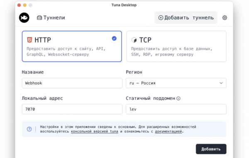Minimize the window with the yellow button
Screen dimensions: 249x158
[x=25, y=5]
